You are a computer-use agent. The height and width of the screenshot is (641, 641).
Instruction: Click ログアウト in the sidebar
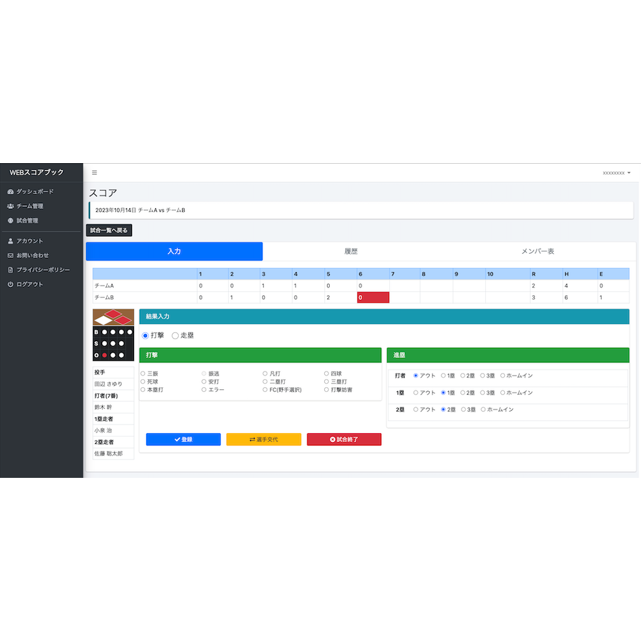point(29,284)
